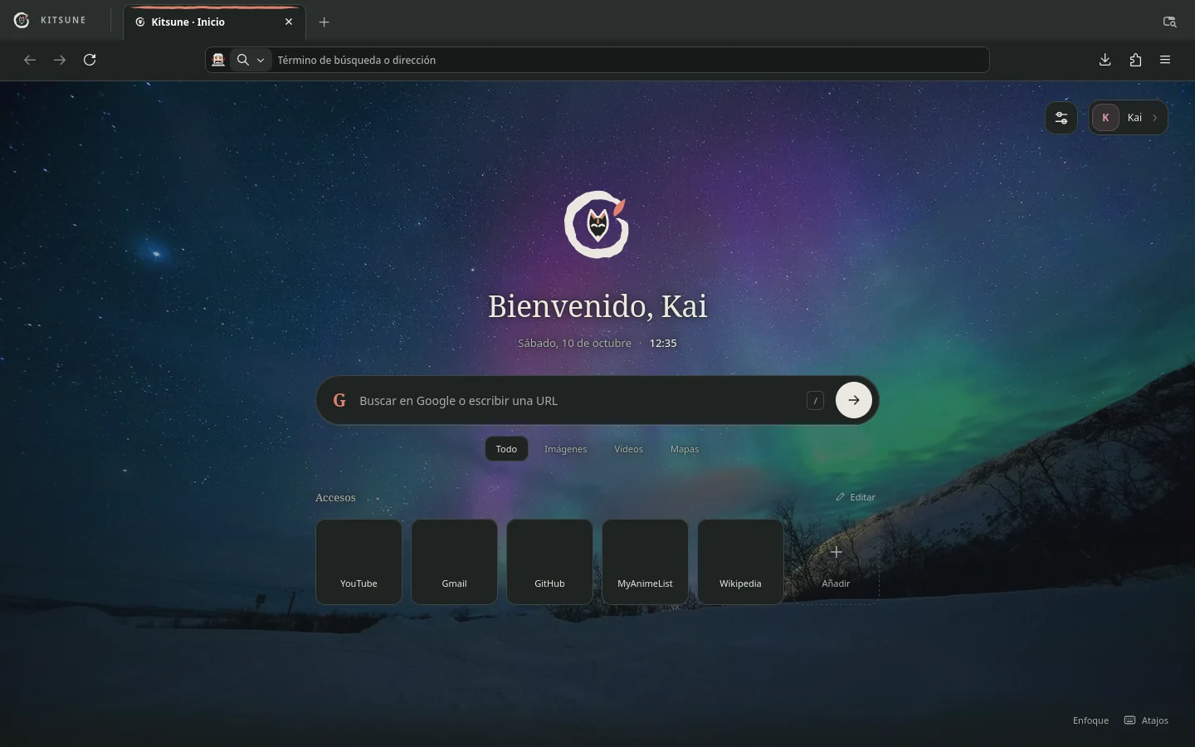Screen dimensions: 1195x747
Task: Select the Kitsune · Inicio tab
Action: coord(215,22)
